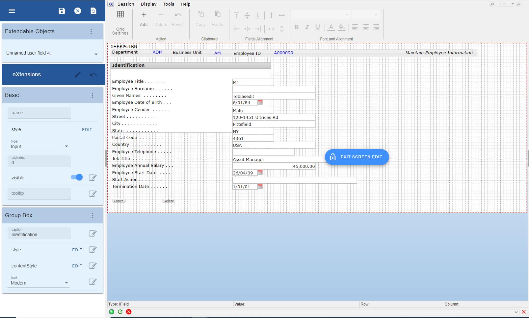Open calendar picker for Employee Date of Birth
Viewport: 529px width, 318px height.
coord(260,102)
